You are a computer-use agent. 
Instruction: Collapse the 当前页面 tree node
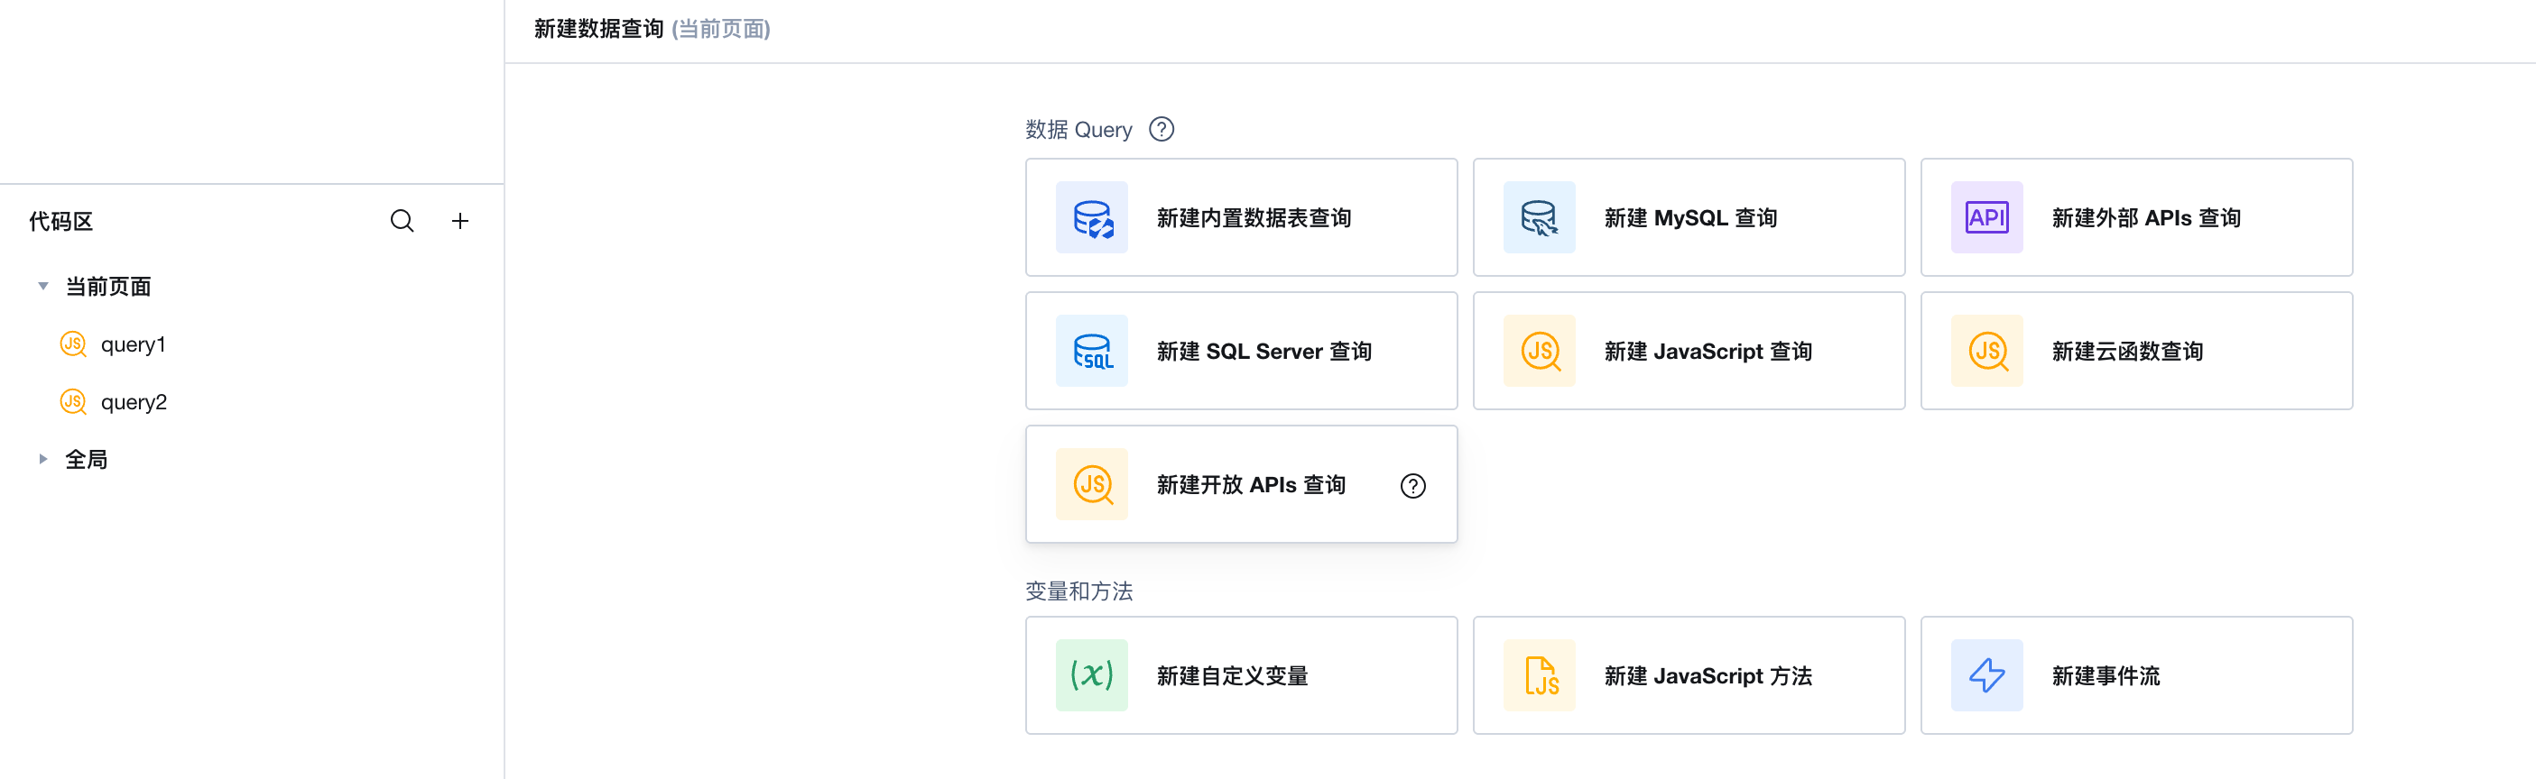click(x=43, y=286)
